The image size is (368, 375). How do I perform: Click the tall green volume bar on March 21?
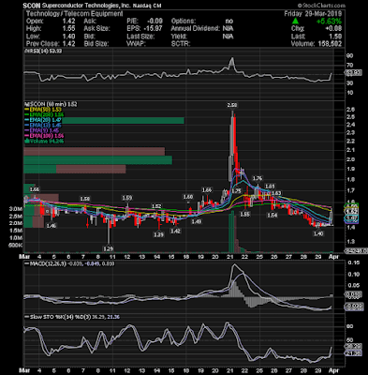pos(231,232)
